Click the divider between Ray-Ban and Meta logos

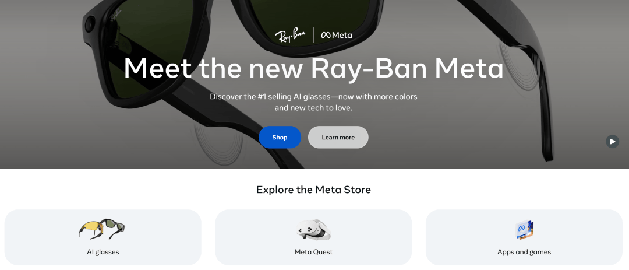(313, 35)
